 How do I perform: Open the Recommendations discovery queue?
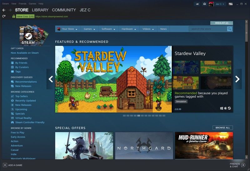click(26, 82)
